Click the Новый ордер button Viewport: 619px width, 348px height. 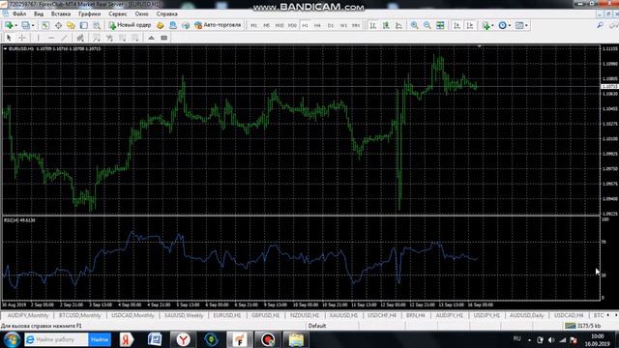130,25
